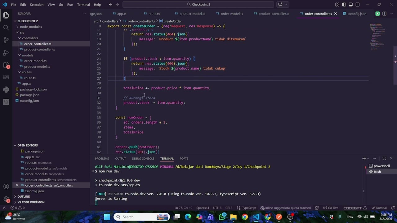Click the UTF-8 encoding status item

(217, 208)
